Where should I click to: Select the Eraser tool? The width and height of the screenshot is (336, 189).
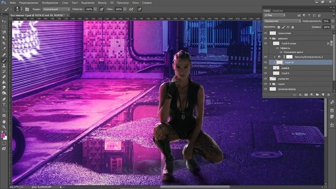4,77
